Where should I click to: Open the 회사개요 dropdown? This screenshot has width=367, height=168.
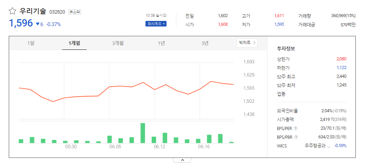[156, 24]
